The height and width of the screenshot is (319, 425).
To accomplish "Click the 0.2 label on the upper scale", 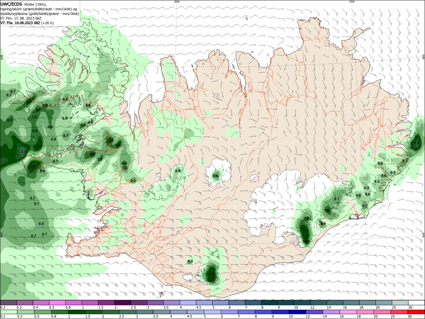I will pyautogui.click(x=3, y=307).
